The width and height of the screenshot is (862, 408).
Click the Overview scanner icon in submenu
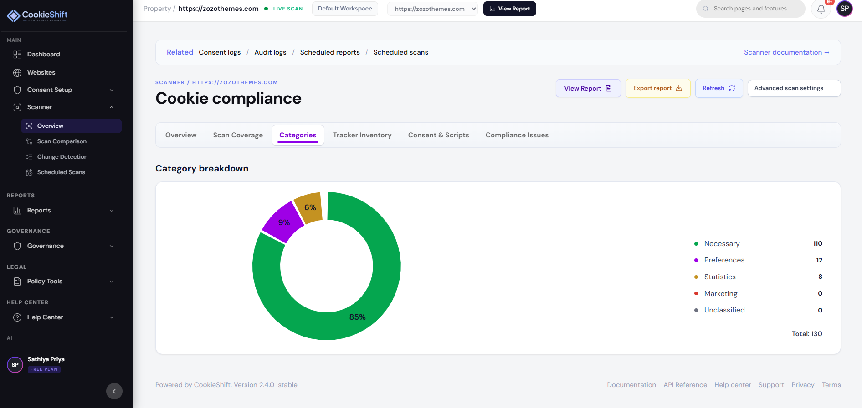29,126
